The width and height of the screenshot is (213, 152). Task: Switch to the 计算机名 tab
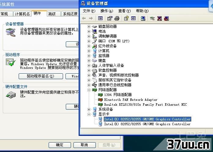22,14
